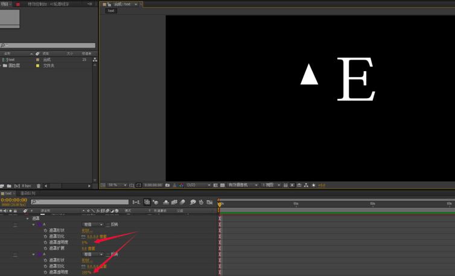Click interpret footage icon at project panel bottom
455x276 pixels.
pos(2,186)
